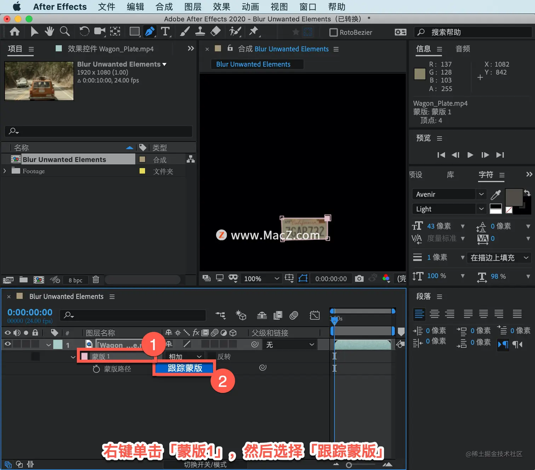The width and height of the screenshot is (535, 470).
Task: Open the 图层 menu
Action: tap(193, 7)
